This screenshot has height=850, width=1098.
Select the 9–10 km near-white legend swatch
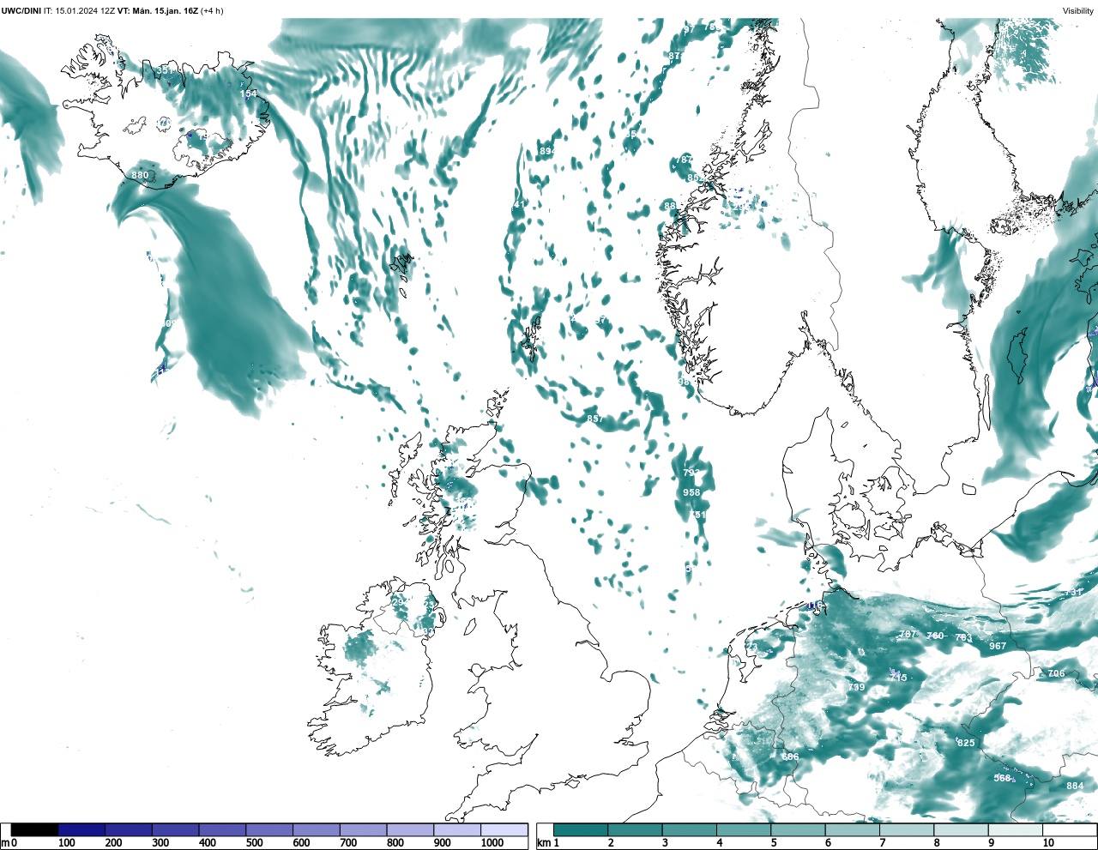[1014, 830]
